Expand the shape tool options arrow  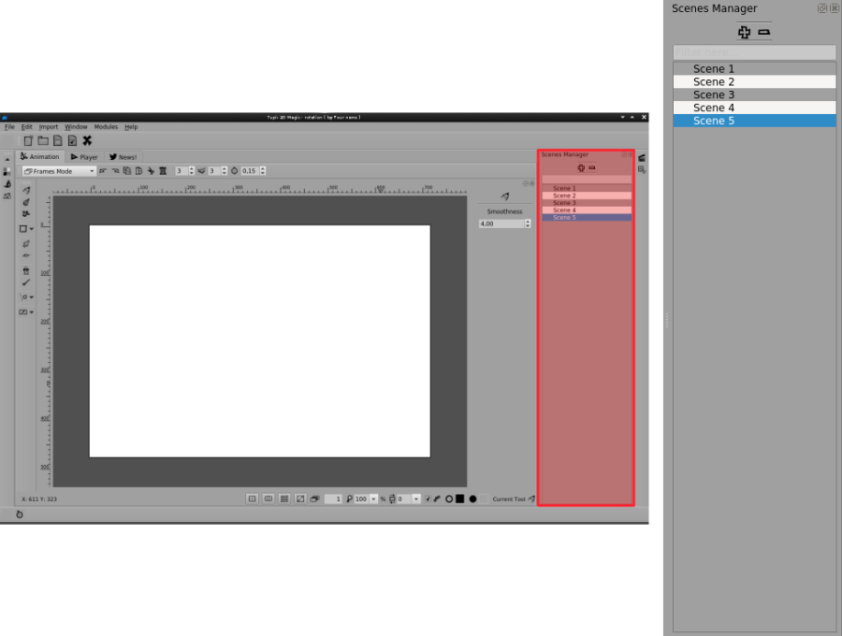(x=31, y=228)
